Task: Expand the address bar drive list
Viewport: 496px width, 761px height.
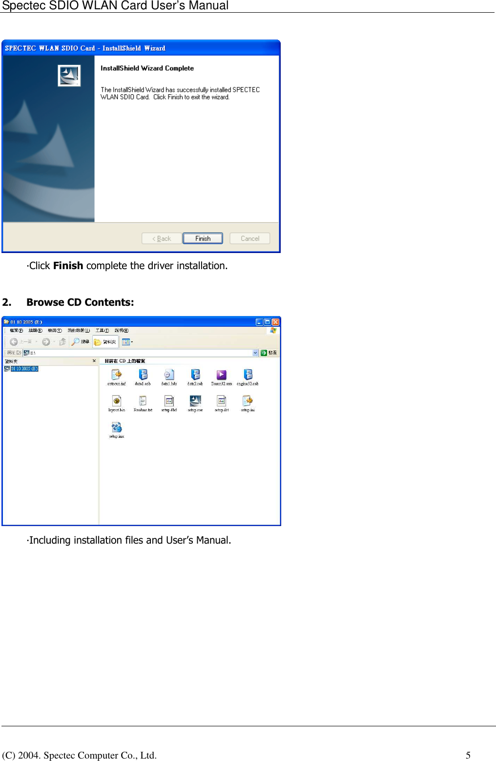Action: click(x=255, y=353)
